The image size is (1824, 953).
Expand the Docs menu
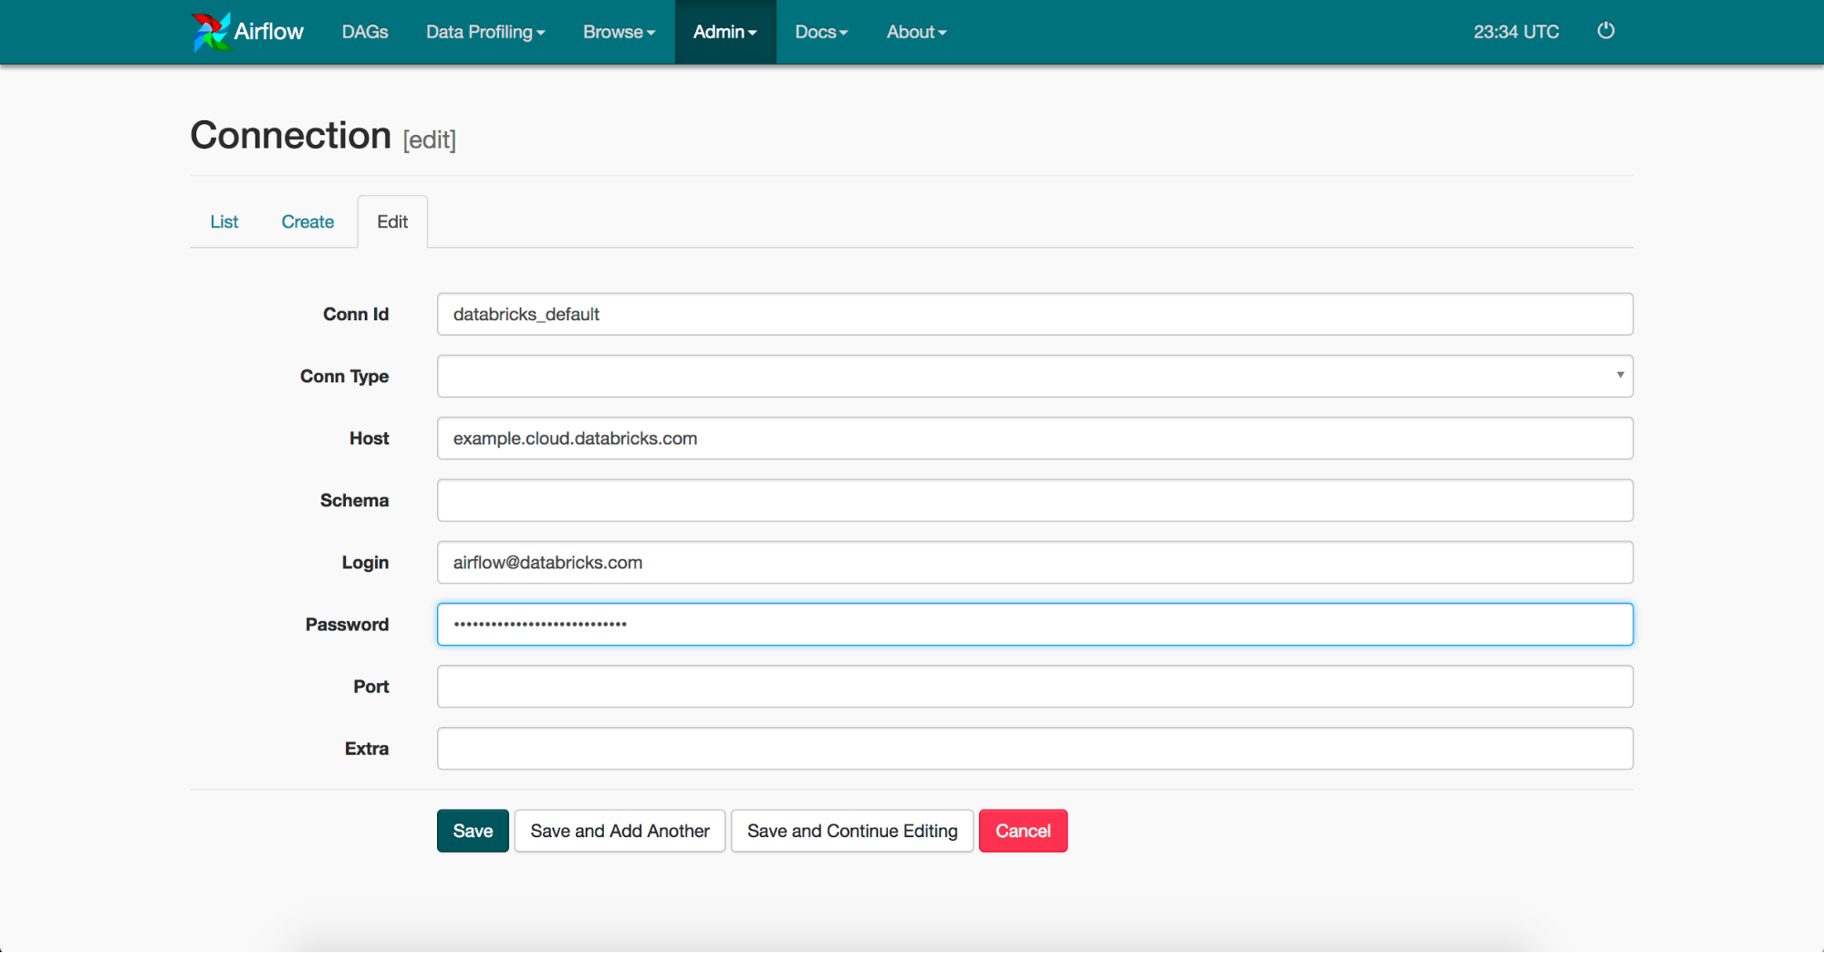click(x=820, y=32)
